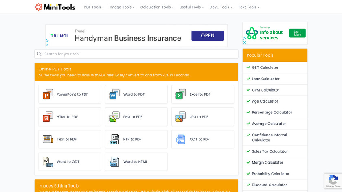The image size is (342, 192).
Task: Click the checkmark beside GST Calculator
Action: coord(248,68)
